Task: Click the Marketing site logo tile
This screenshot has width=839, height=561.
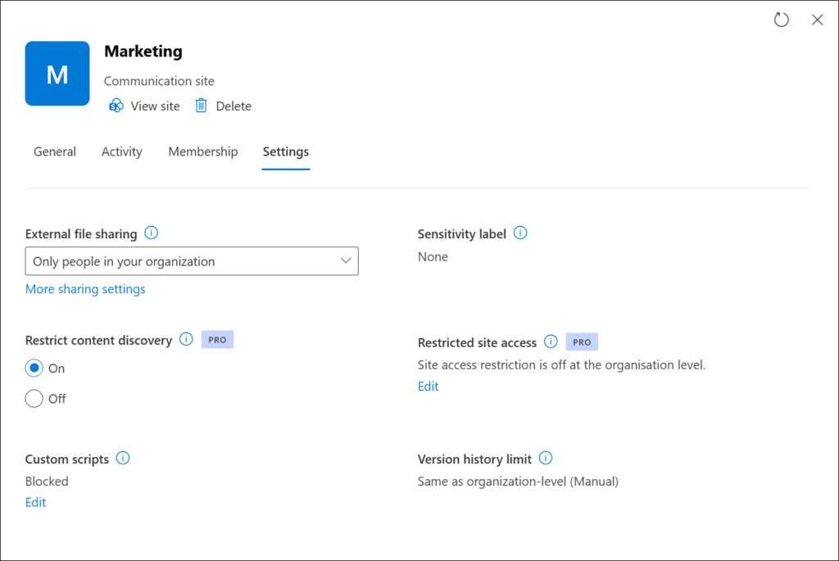Action: click(57, 74)
